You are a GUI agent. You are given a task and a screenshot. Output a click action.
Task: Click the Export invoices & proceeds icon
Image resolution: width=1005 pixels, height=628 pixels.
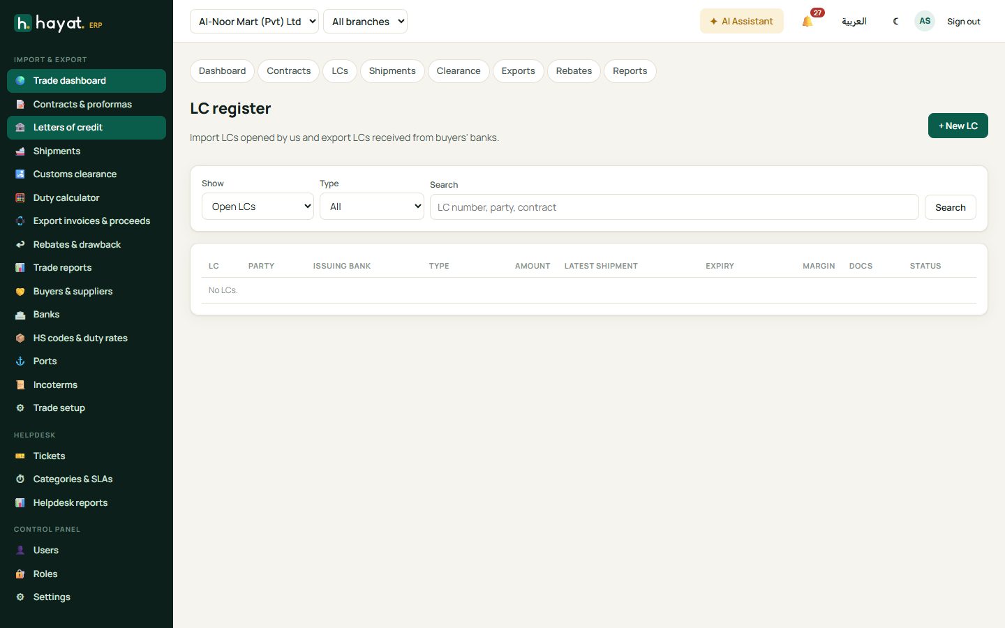[20, 221]
